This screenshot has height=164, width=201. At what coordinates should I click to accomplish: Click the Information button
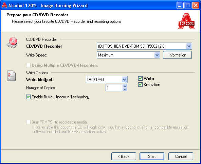pos(177,55)
